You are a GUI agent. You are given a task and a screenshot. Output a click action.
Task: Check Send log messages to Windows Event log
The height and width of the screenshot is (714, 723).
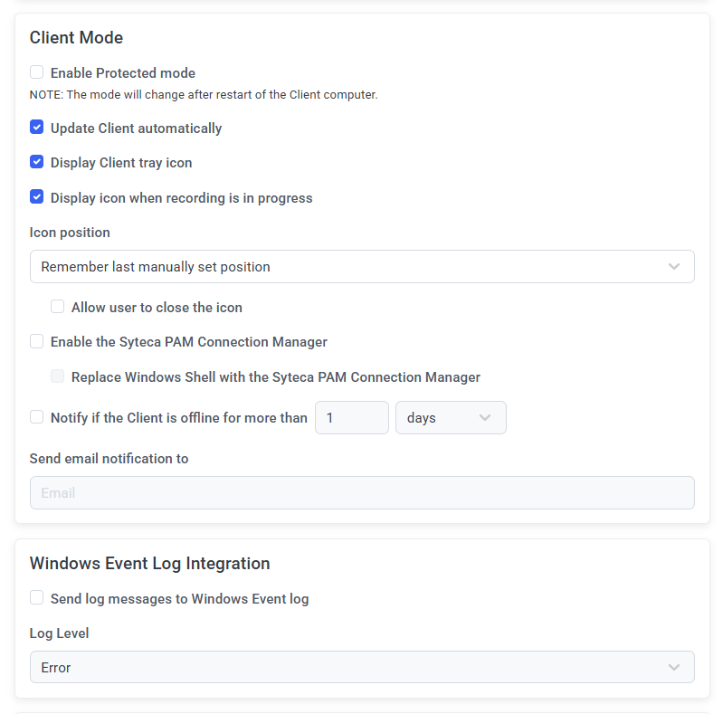tap(37, 598)
